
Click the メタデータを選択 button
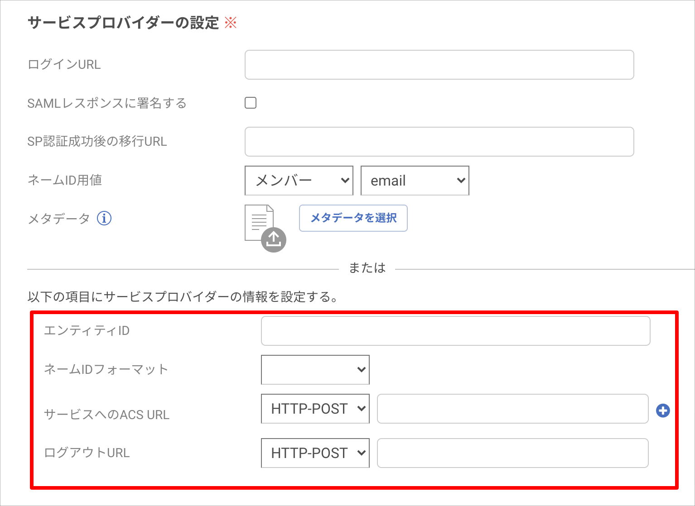[x=353, y=218]
